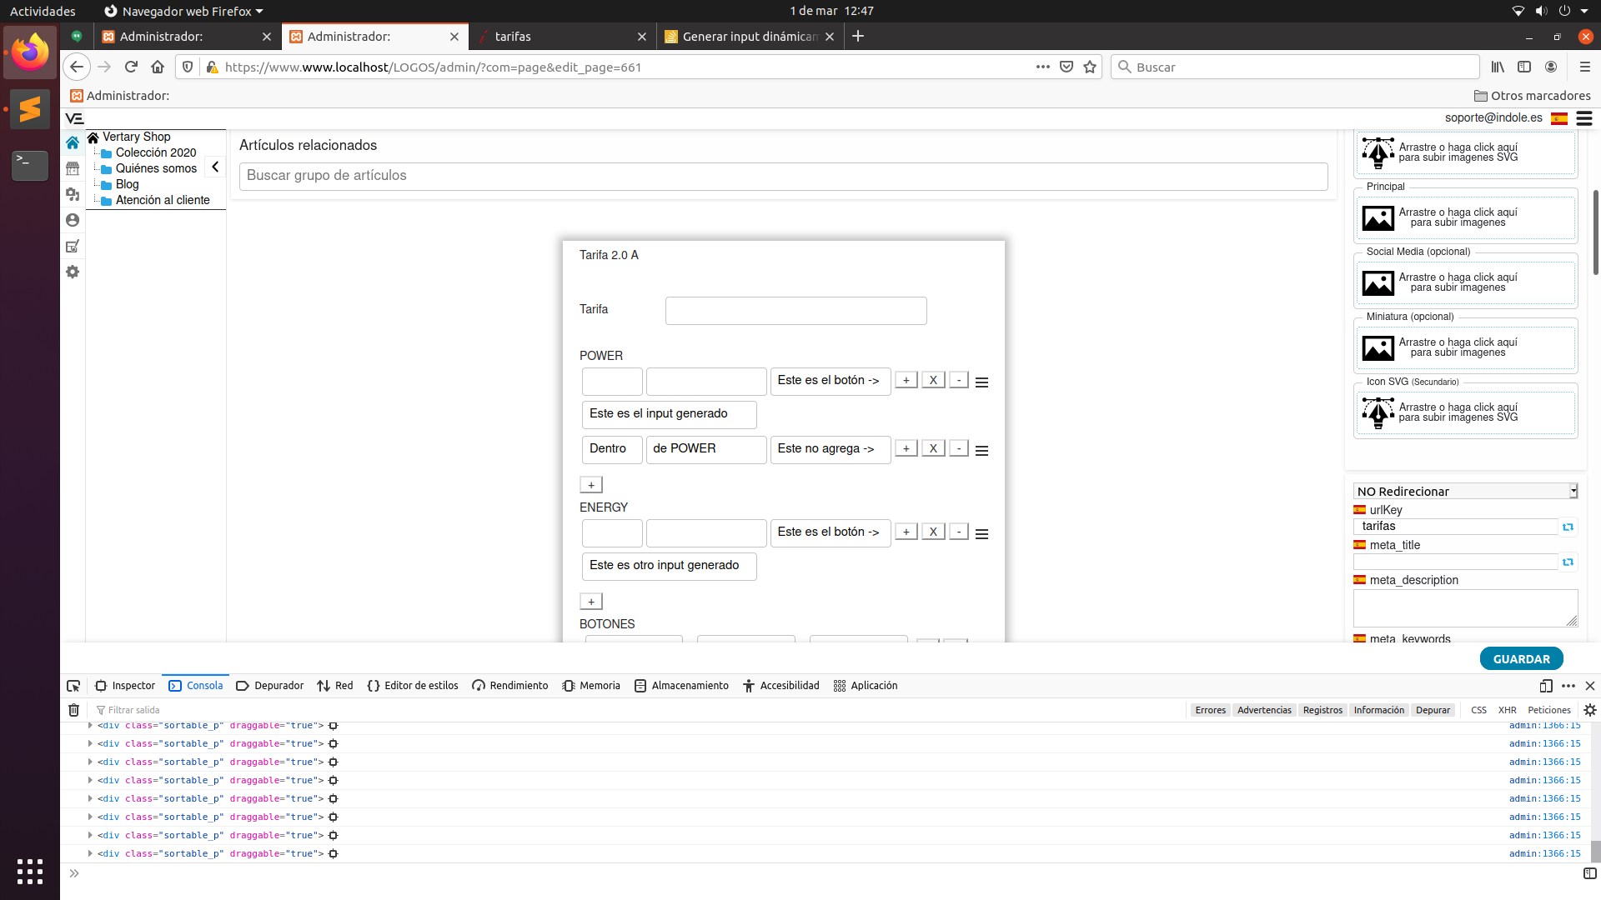Launch Sublime Text from the dock
Screen dimensions: 1601x900
coord(30,109)
